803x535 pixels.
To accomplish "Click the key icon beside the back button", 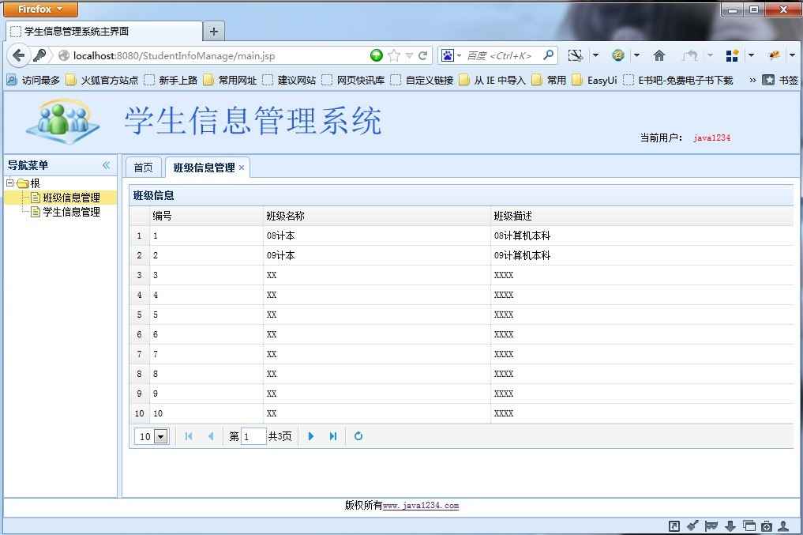I will click(x=39, y=55).
